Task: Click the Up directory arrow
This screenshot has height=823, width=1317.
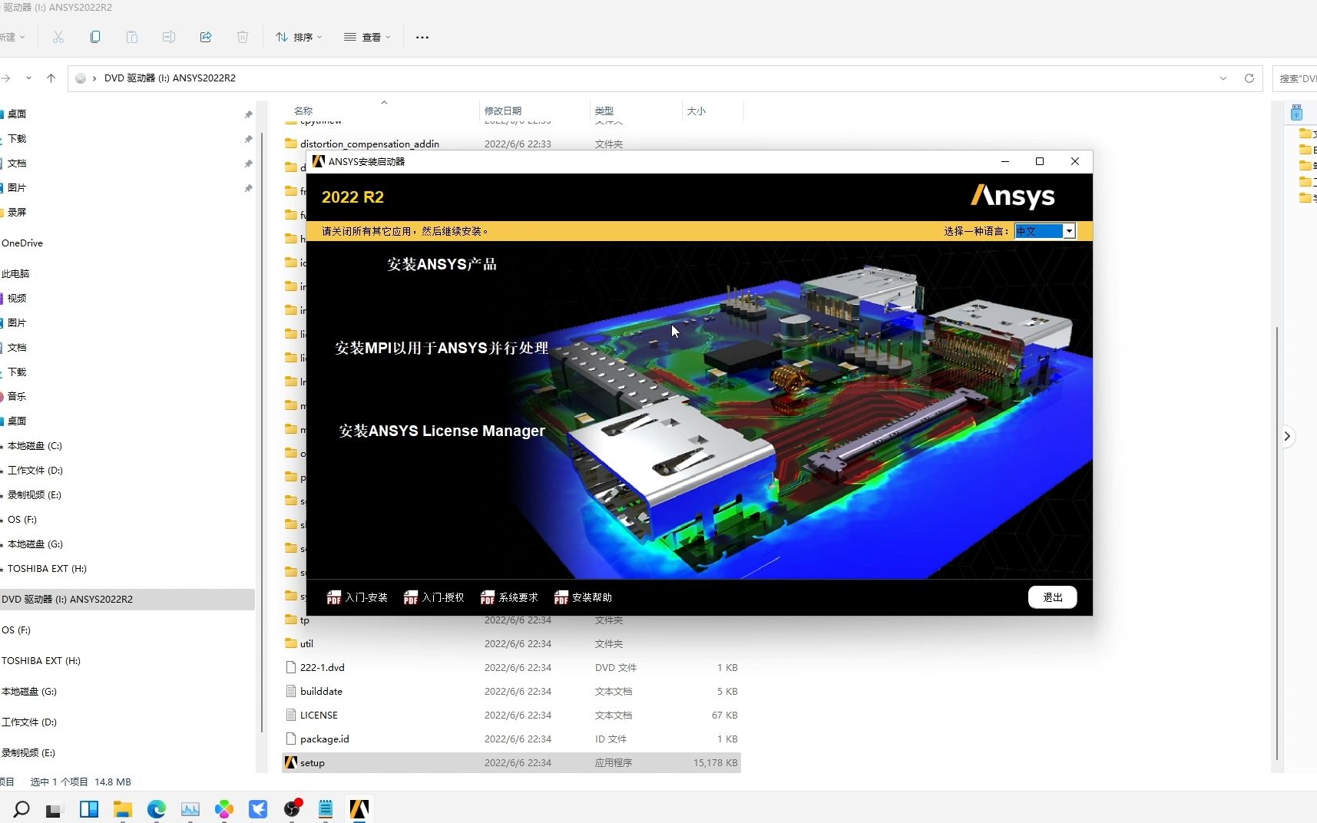Action: coord(51,78)
